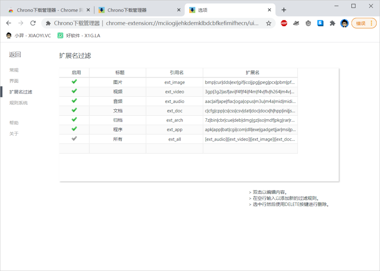Viewport: 380px width, 271px height.
Task: Click the ext_image reference name cell
Action: coord(175,82)
